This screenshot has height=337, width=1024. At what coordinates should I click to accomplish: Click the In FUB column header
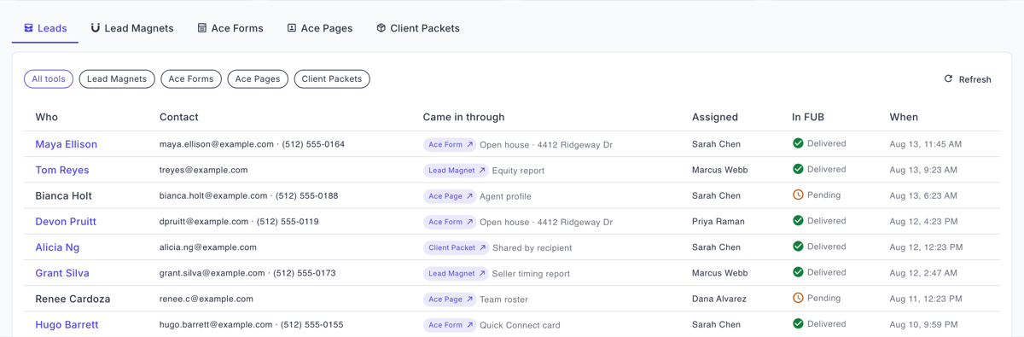(808, 117)
